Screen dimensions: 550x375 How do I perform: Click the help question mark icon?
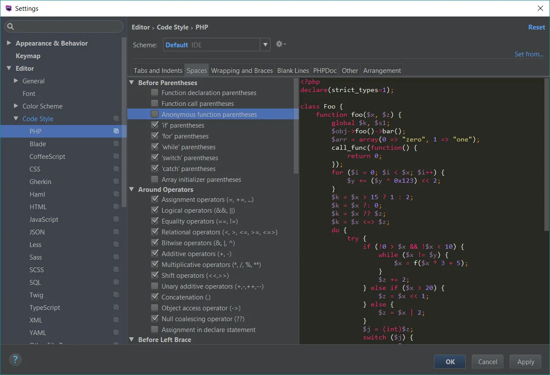pos(15,359)
